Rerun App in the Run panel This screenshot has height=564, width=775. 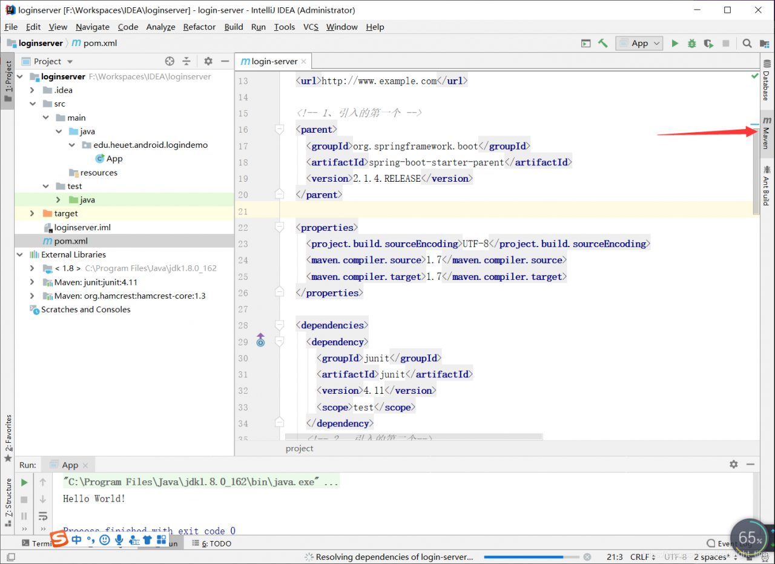pos(24,482)
